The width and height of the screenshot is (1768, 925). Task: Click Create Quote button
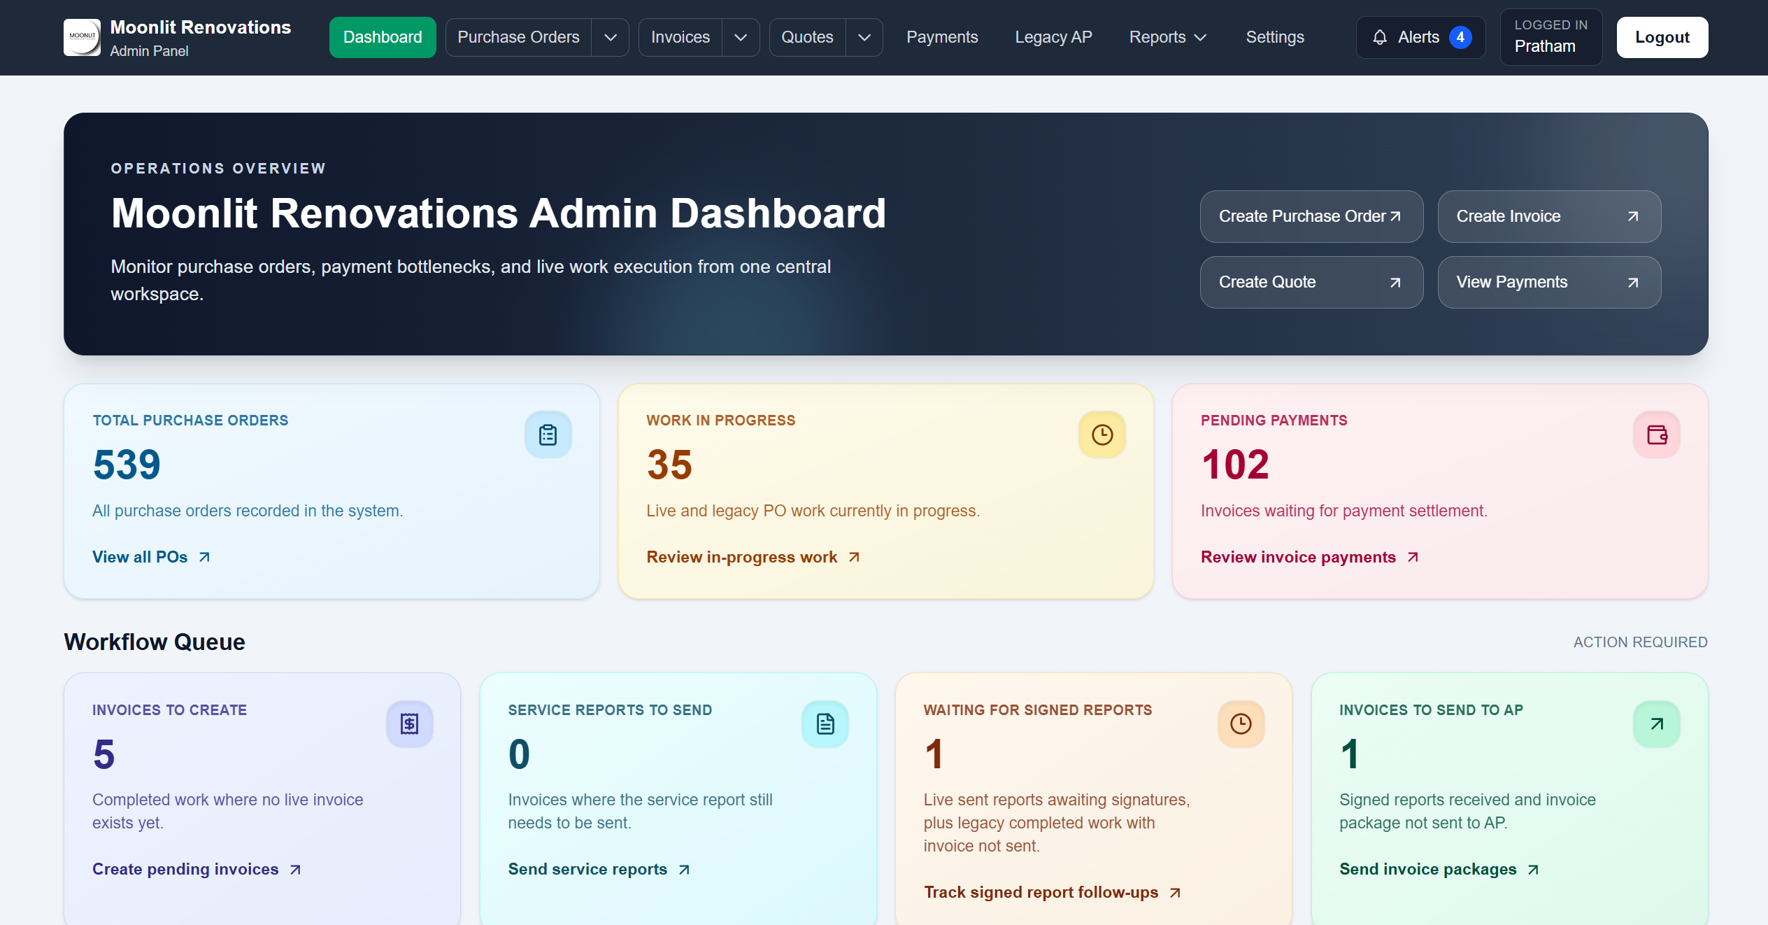[1311, 282]
